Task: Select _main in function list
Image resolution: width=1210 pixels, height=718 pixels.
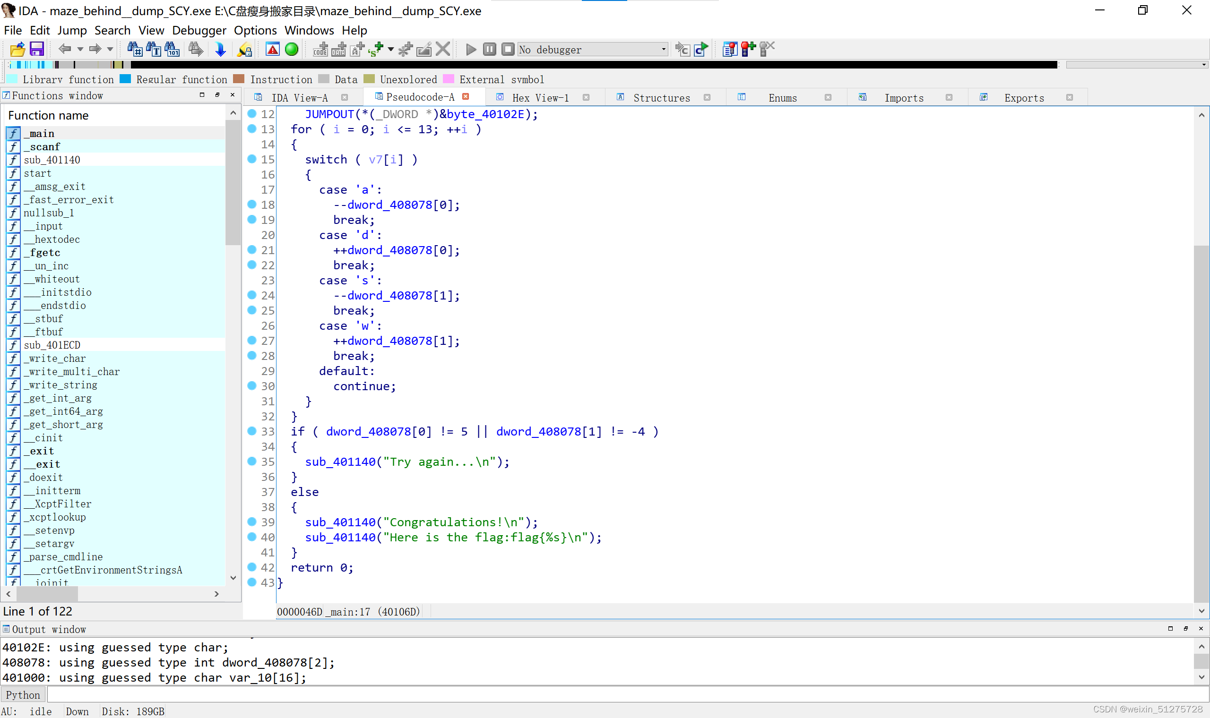Action: (x=116, y=133)
